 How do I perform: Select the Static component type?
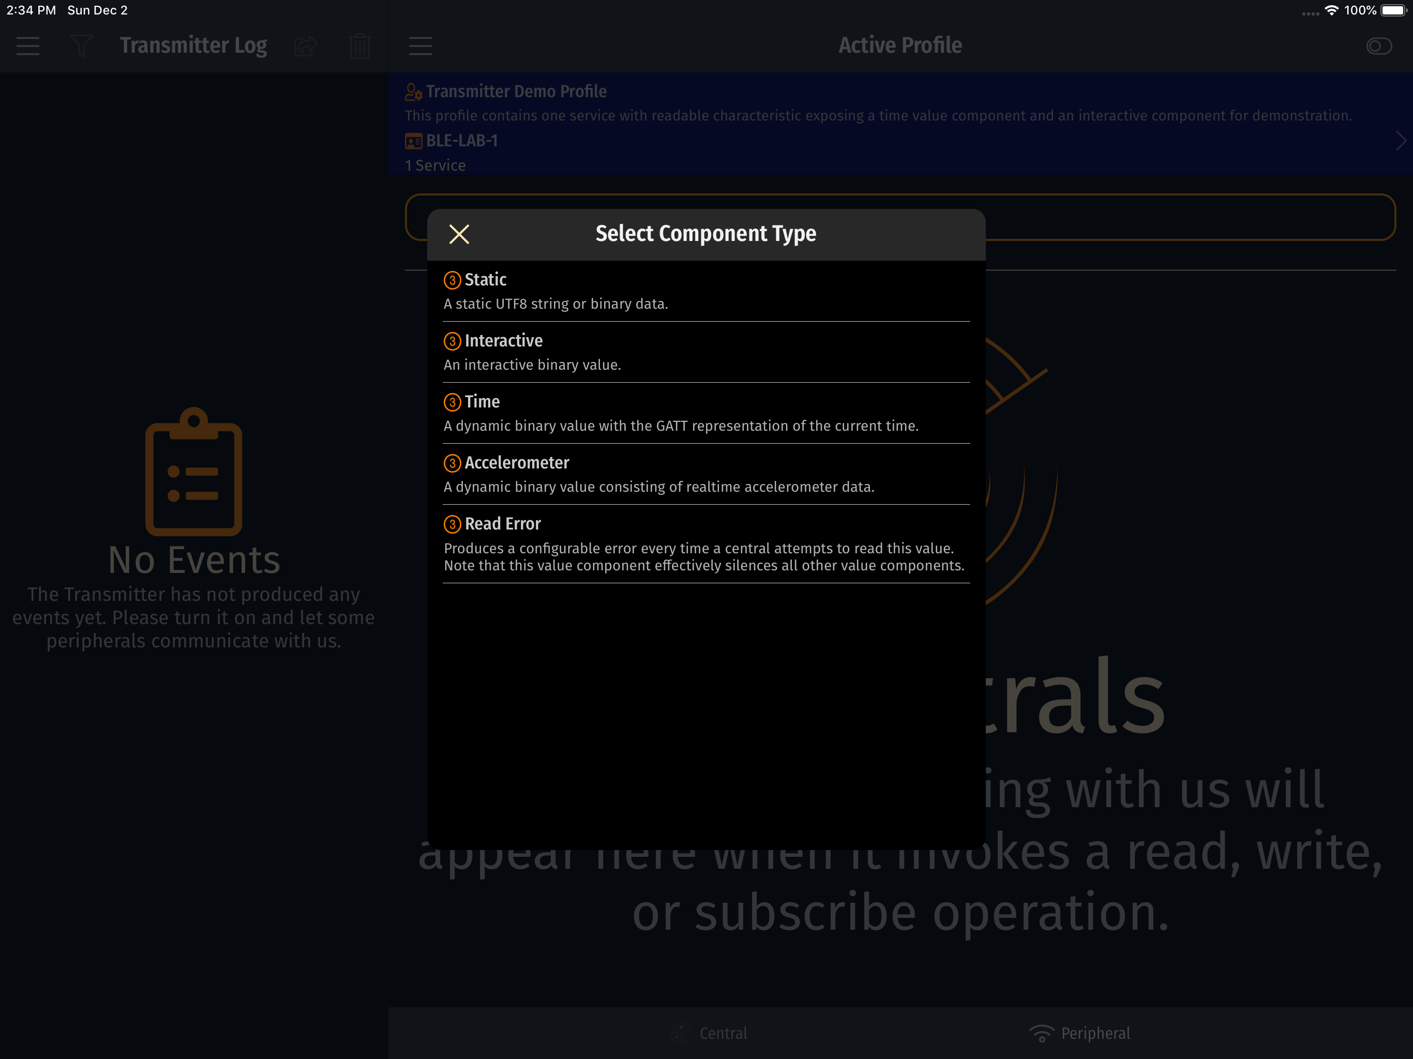[x=705, y=291]
